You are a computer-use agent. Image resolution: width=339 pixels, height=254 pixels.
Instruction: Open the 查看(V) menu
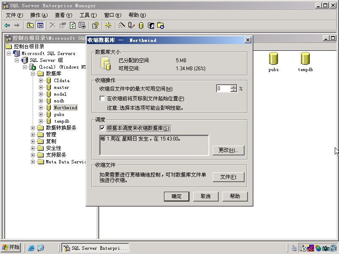pos(63,15)
